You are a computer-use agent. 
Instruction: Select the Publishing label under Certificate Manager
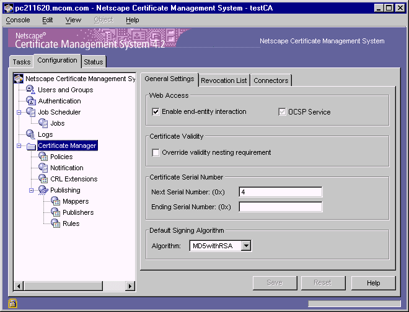tap(65, 190)
